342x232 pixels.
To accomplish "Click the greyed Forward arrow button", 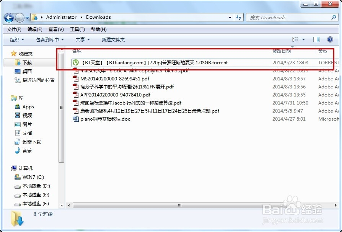I will point(20,18).
